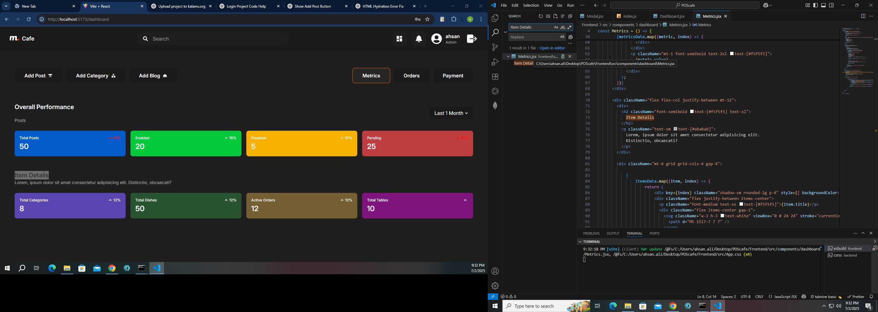This screenshot has height=312, width=878.
Task: Click Open in editor link
Action: 552,48
